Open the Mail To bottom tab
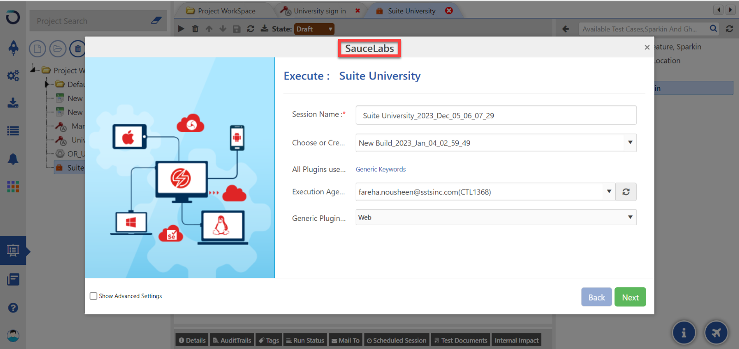 click(345, 340)
